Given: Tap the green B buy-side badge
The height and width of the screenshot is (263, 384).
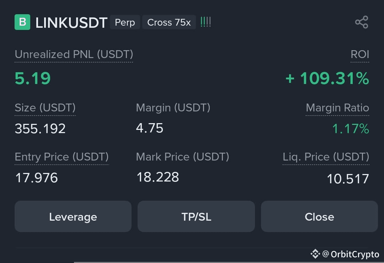Looking at the screenshot, I should pyautogui.click(x=22, y=22).
